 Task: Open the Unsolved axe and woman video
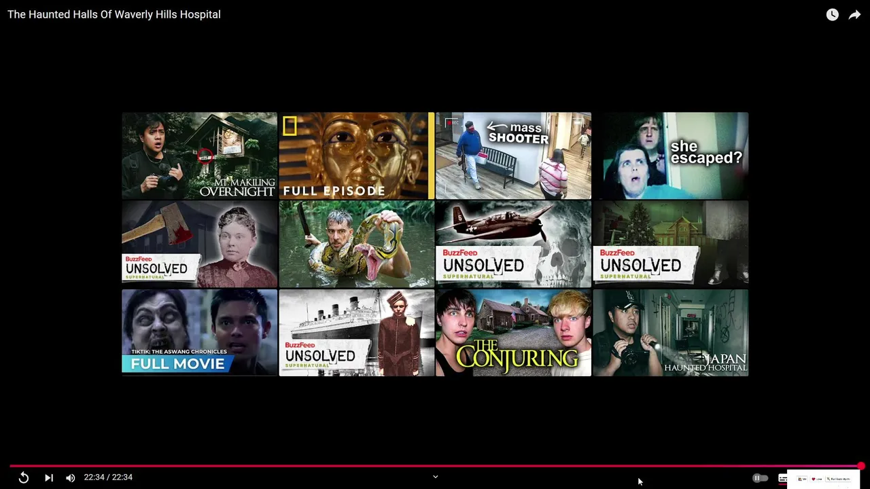pyautogui.click(x=199, y=244)
